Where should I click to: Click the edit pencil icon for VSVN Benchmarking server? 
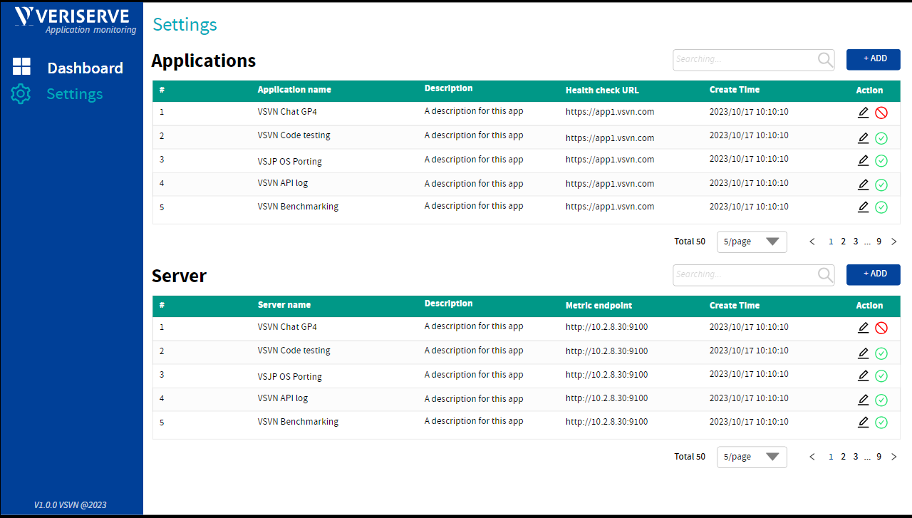(863, 422)
